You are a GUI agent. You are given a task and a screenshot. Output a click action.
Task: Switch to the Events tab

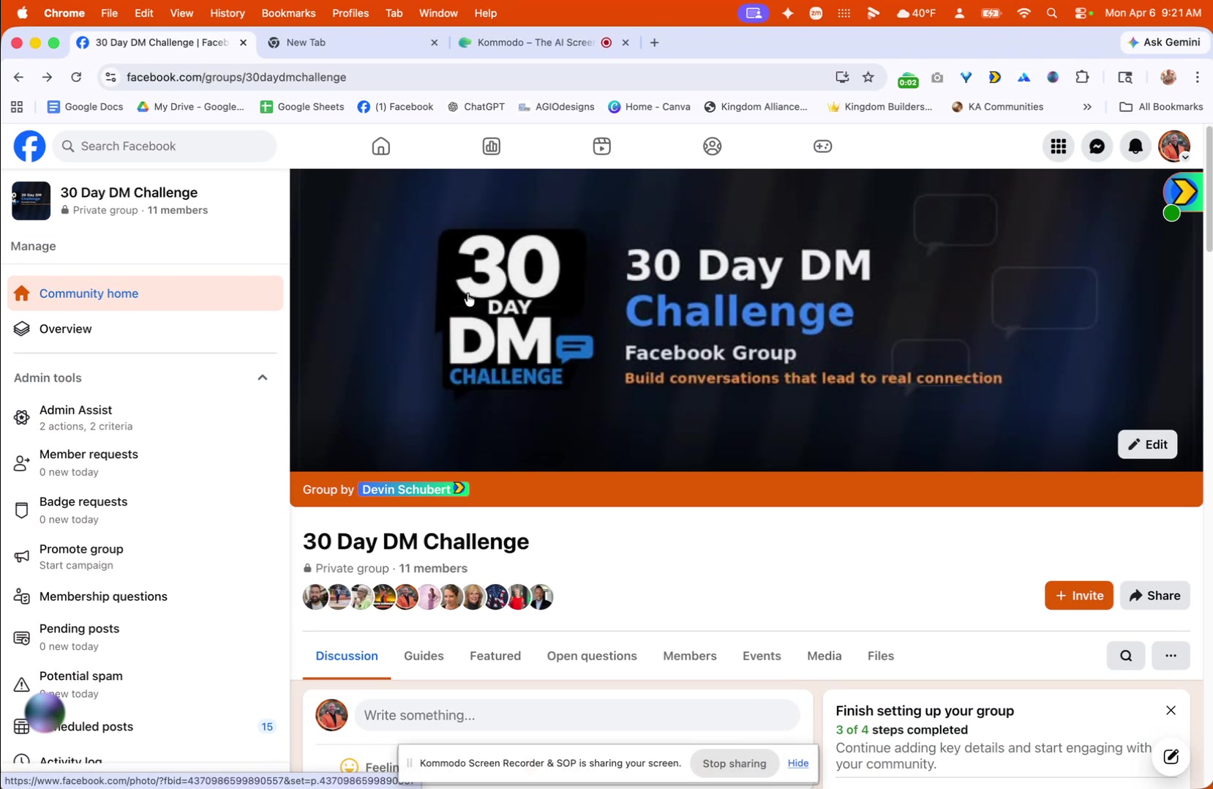(762, 656)
